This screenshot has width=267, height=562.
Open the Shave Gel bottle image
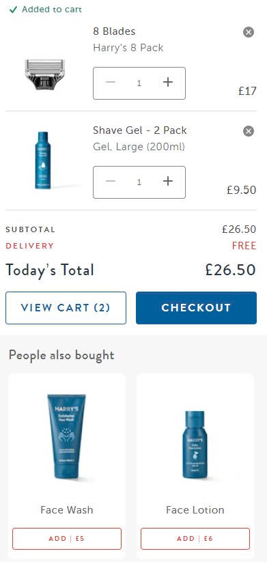point(43,160)
